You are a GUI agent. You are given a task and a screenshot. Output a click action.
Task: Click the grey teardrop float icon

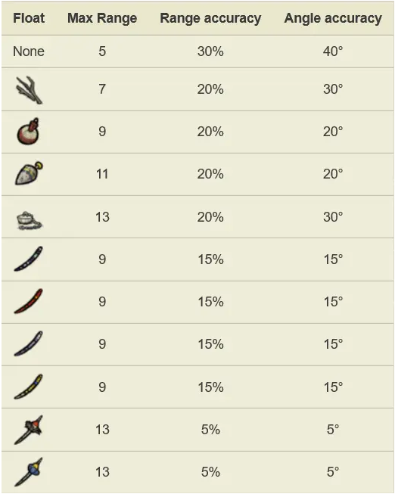[29, 173]
